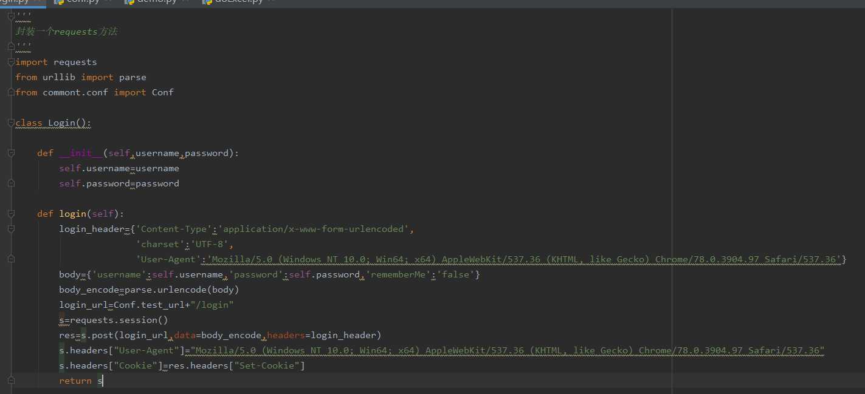Screen dimensions: 865x394
Task: Click the 'login_header' variable definition
Action: [91, 229]
